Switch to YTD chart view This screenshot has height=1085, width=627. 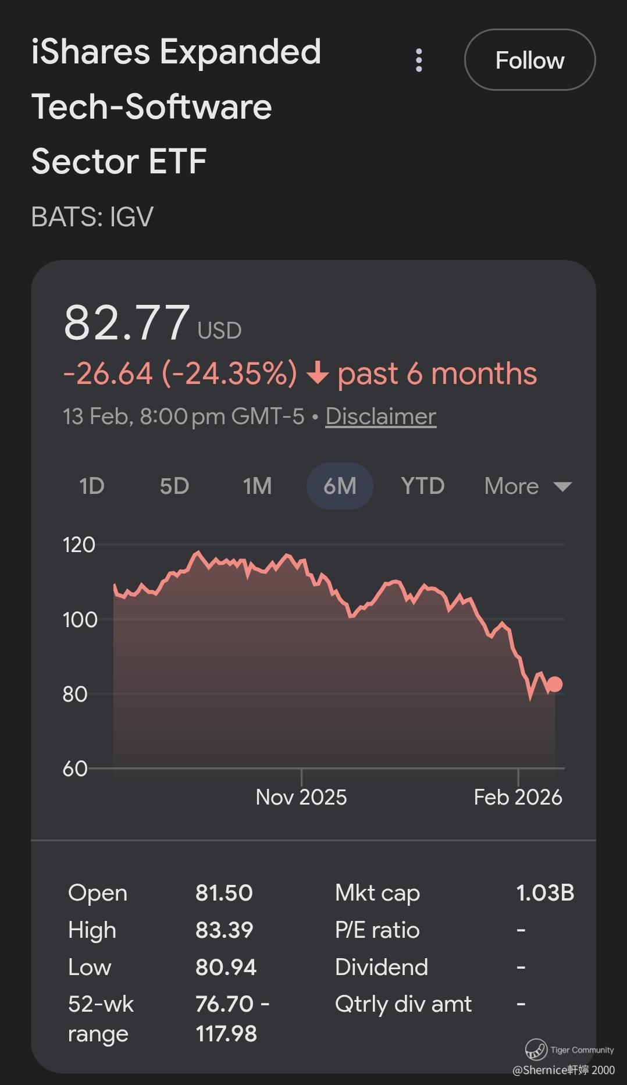click(422, 486)
